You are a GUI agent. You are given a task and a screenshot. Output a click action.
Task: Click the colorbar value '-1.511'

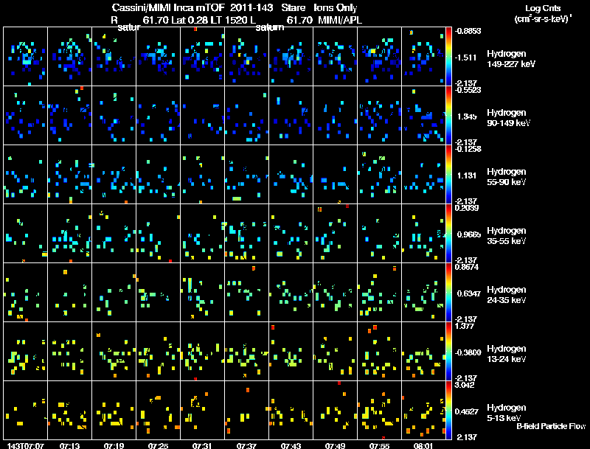[x=466, y=58]
